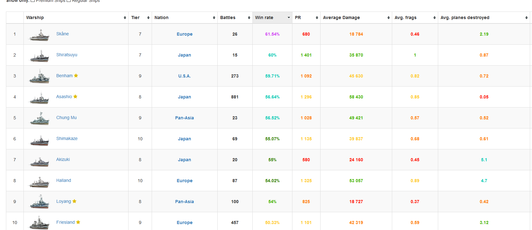Viewport: 532px width, 230px height.
Task: Open the Friesland warship name link
Action: (x=65, y=222)
